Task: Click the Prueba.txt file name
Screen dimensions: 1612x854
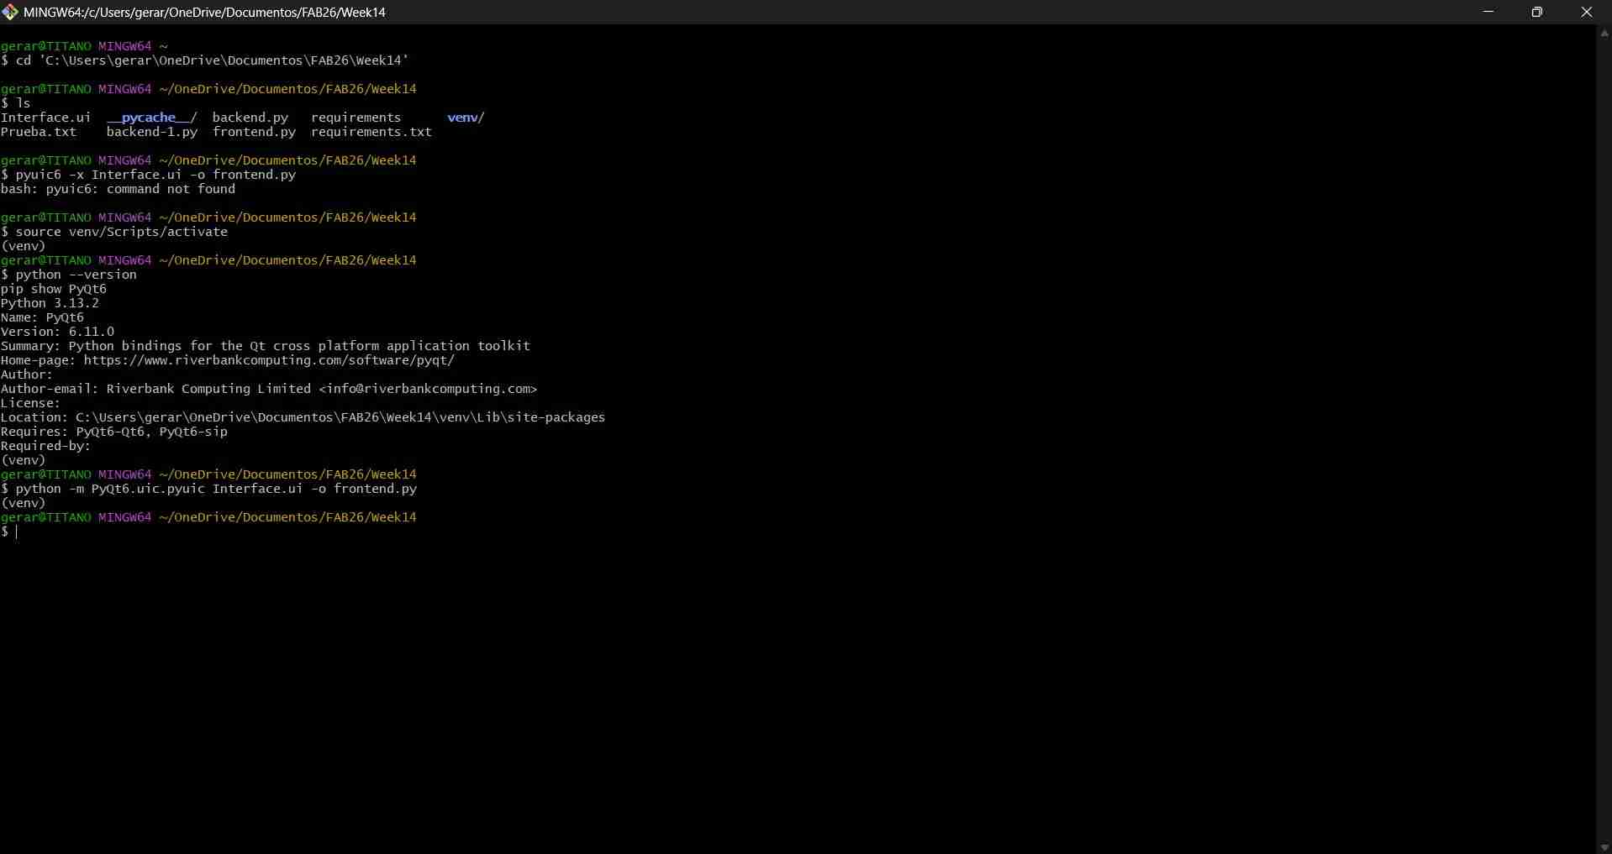Action: coord(39,132)
